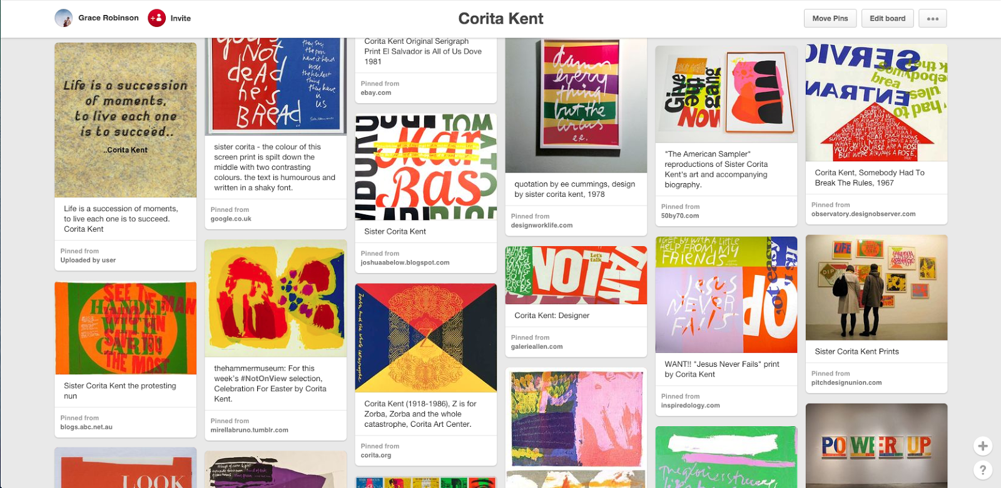Open the Jesus Never Fails print pin
This screenshot has height=488, width=1001.
tap(726, 294)
